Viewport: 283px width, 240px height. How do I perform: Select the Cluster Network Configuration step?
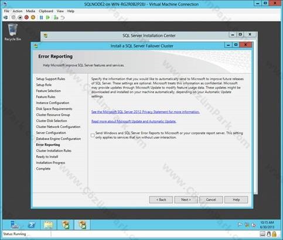(58, 126)
